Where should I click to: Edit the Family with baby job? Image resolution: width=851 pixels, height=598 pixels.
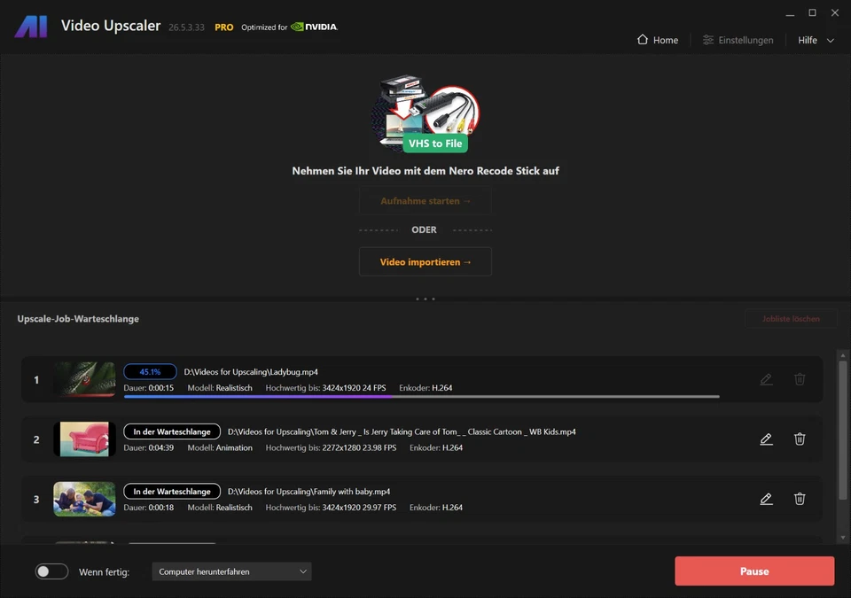pyautogui.click(x=766, y=499)
